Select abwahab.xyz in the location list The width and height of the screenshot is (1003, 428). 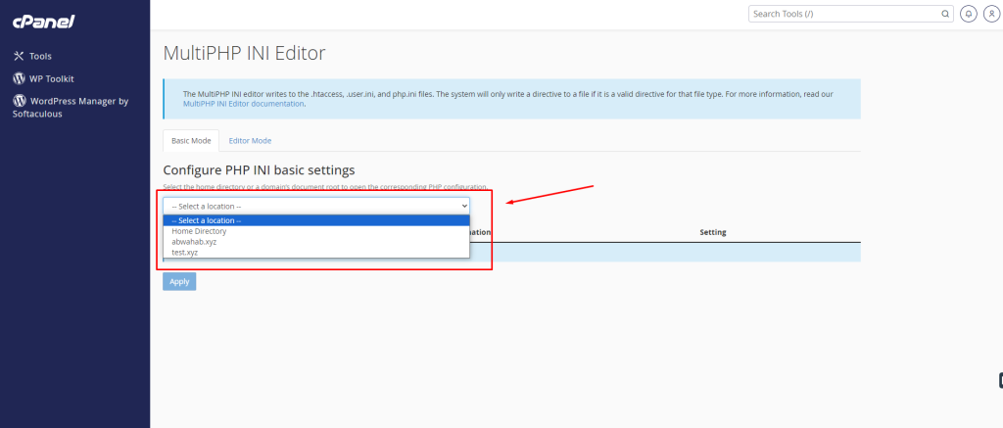(194, 242)
